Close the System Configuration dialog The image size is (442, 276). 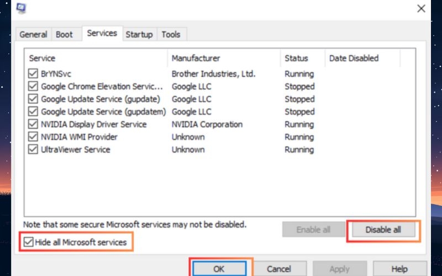coord(422,8)
